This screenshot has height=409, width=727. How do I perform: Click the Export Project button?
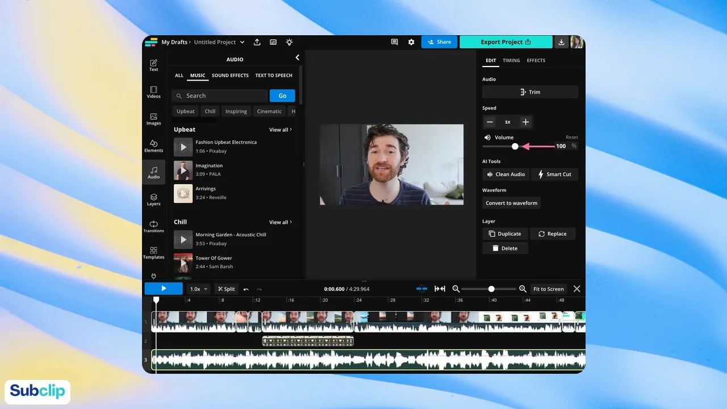pyautogui.click(x=505, y=42)
